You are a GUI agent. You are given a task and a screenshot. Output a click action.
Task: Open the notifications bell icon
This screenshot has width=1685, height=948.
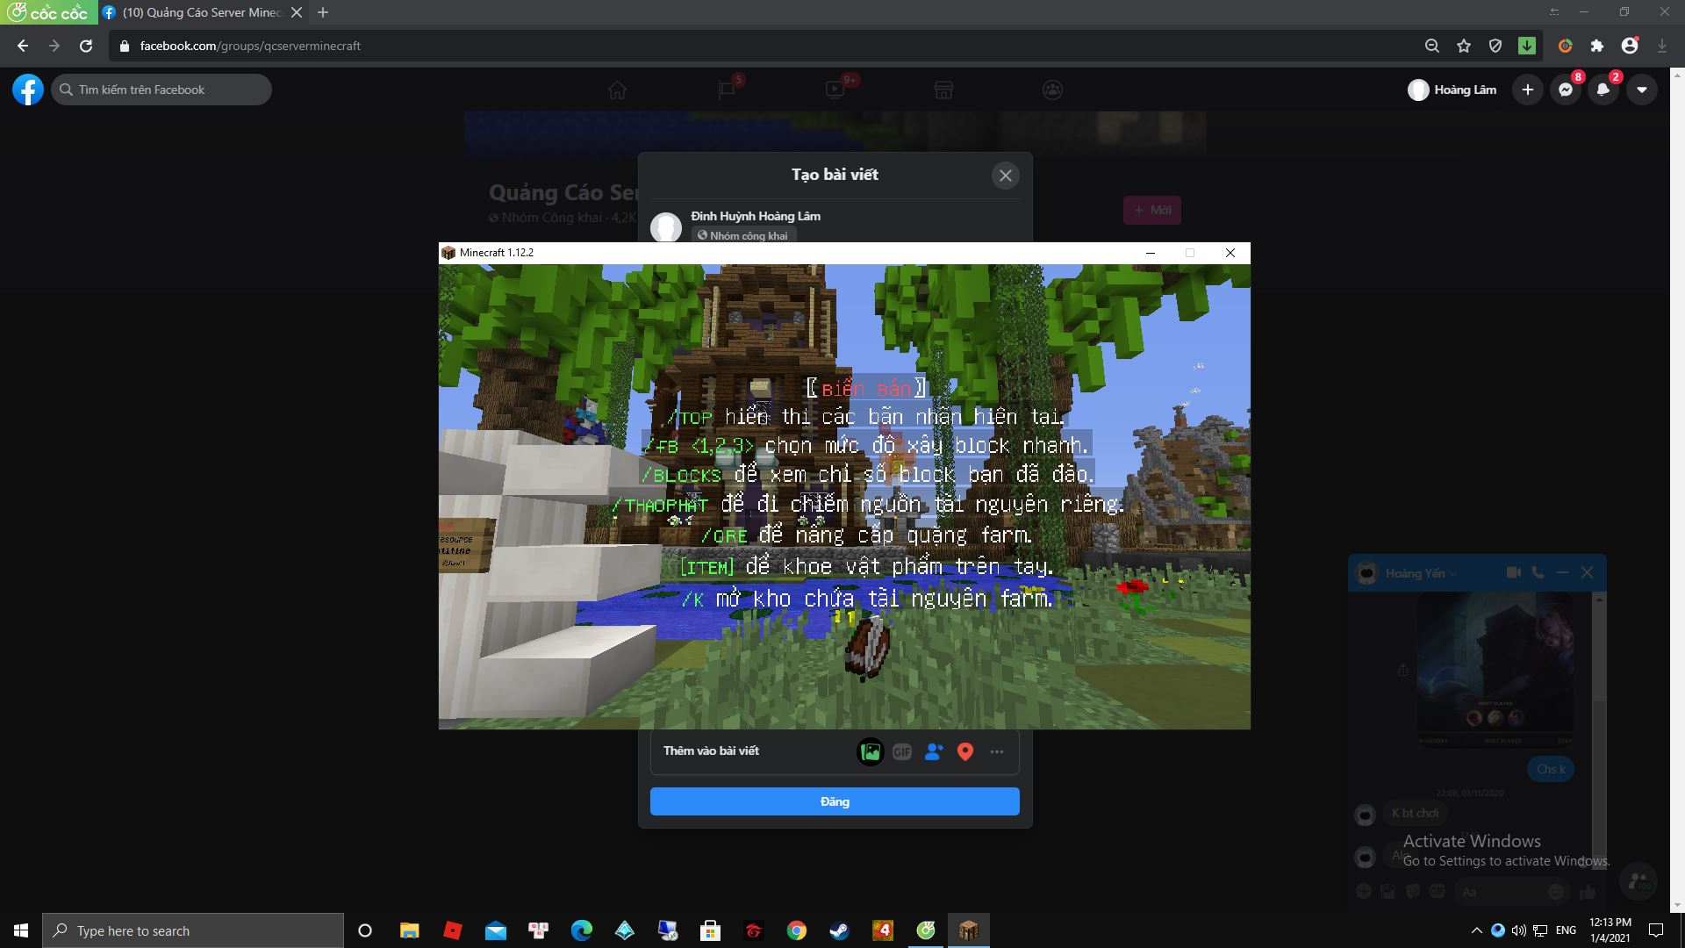tap(1603, 90)
